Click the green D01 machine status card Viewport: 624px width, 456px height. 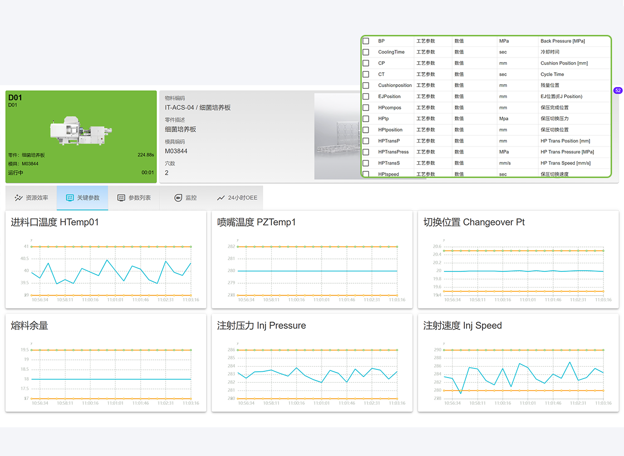coord(81,136)
